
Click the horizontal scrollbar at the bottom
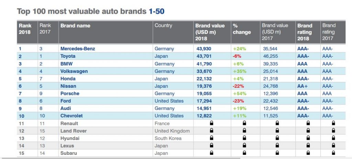click(x=121, y=158)
